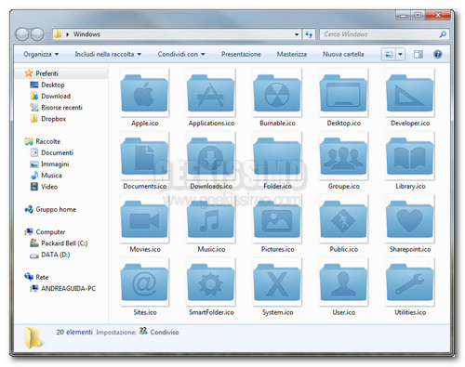This screenshot has width=465, height=367.
Task: Select the Pictures.ico folder icon
Action: (277, 219)
